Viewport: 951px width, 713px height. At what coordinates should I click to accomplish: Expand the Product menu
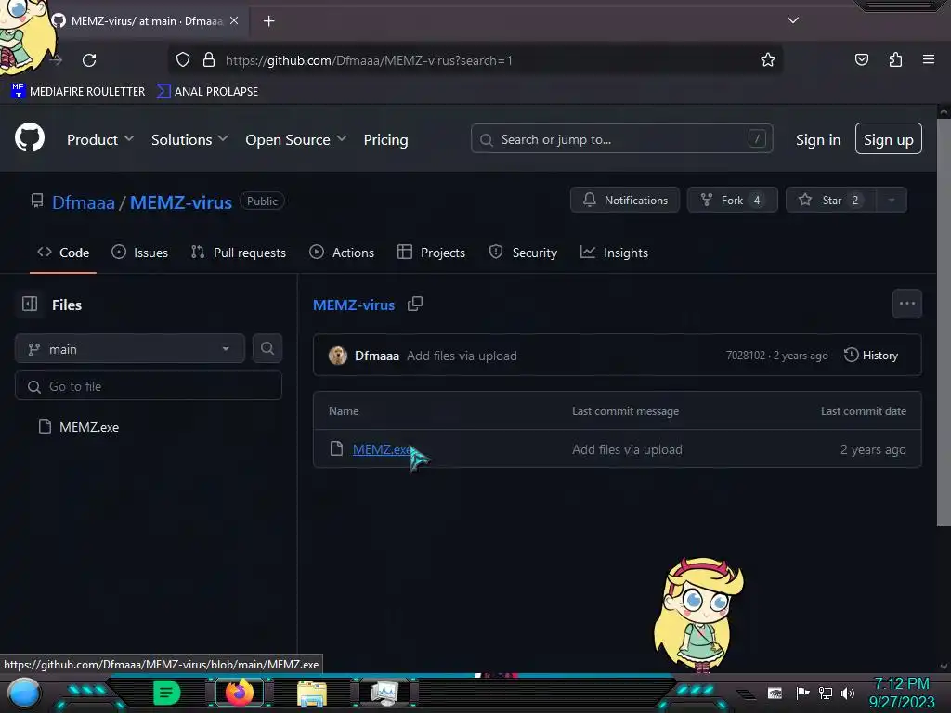(x=100, y=139)
